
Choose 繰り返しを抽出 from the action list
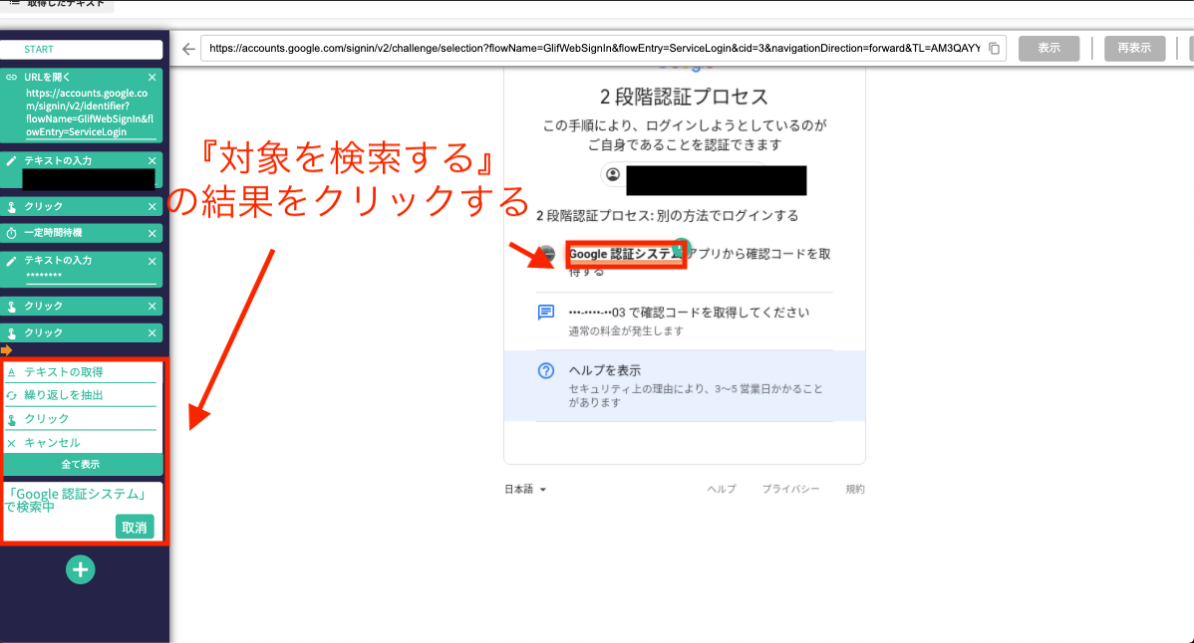[82, 395]
